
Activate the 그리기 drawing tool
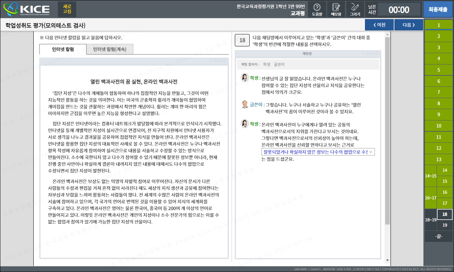(355, 9)
